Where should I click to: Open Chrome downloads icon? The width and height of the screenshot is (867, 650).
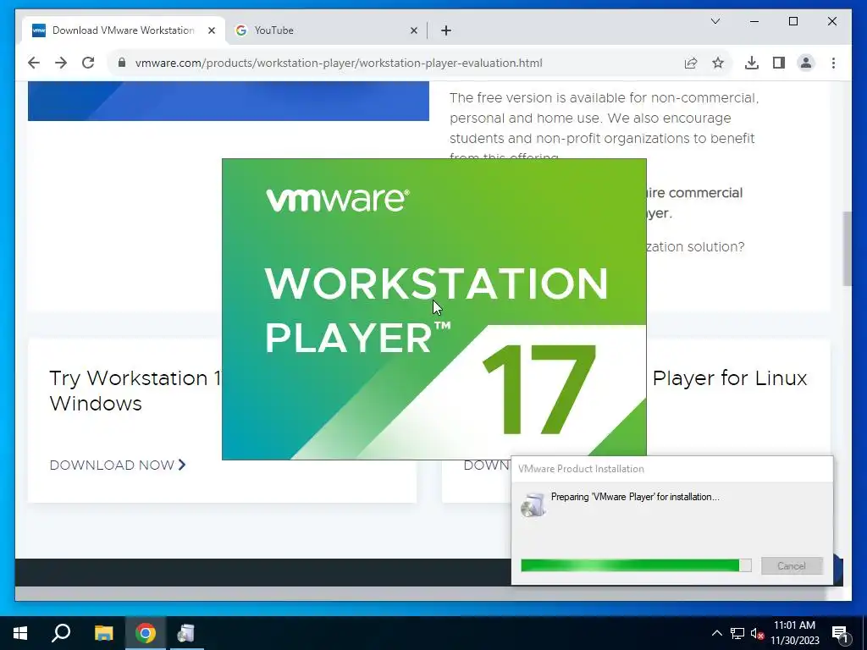point(752,63)
